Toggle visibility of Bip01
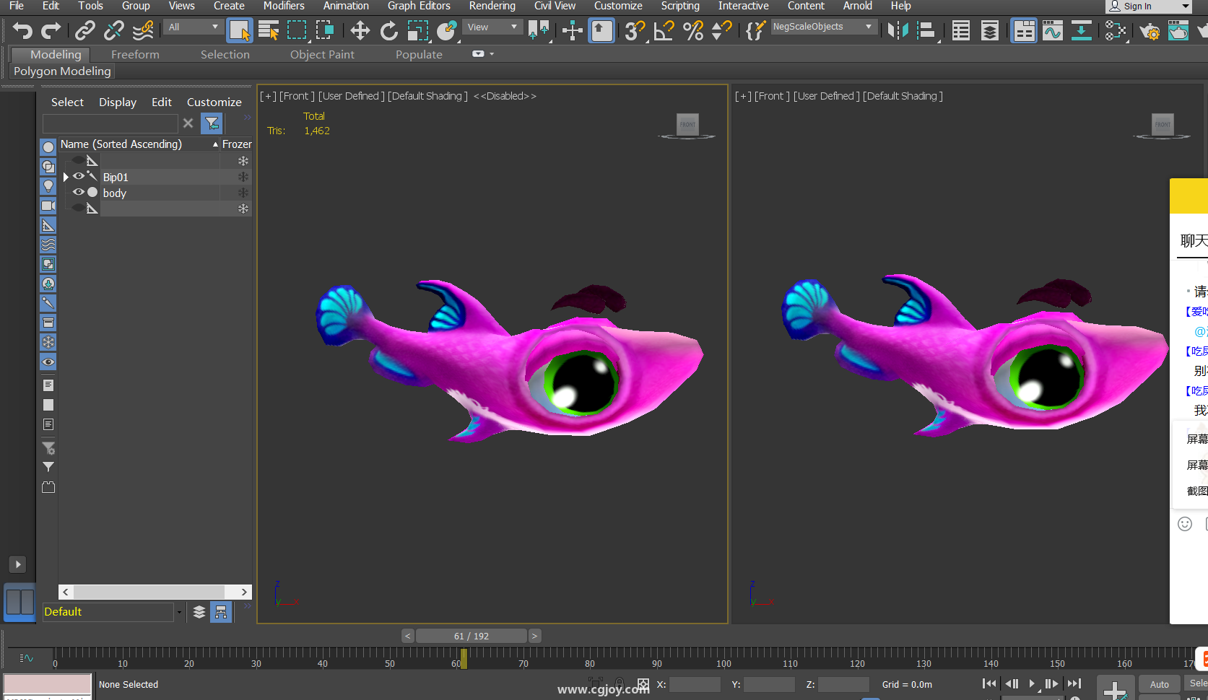Viewport: 1208px width, 700px height. [78, 177]
